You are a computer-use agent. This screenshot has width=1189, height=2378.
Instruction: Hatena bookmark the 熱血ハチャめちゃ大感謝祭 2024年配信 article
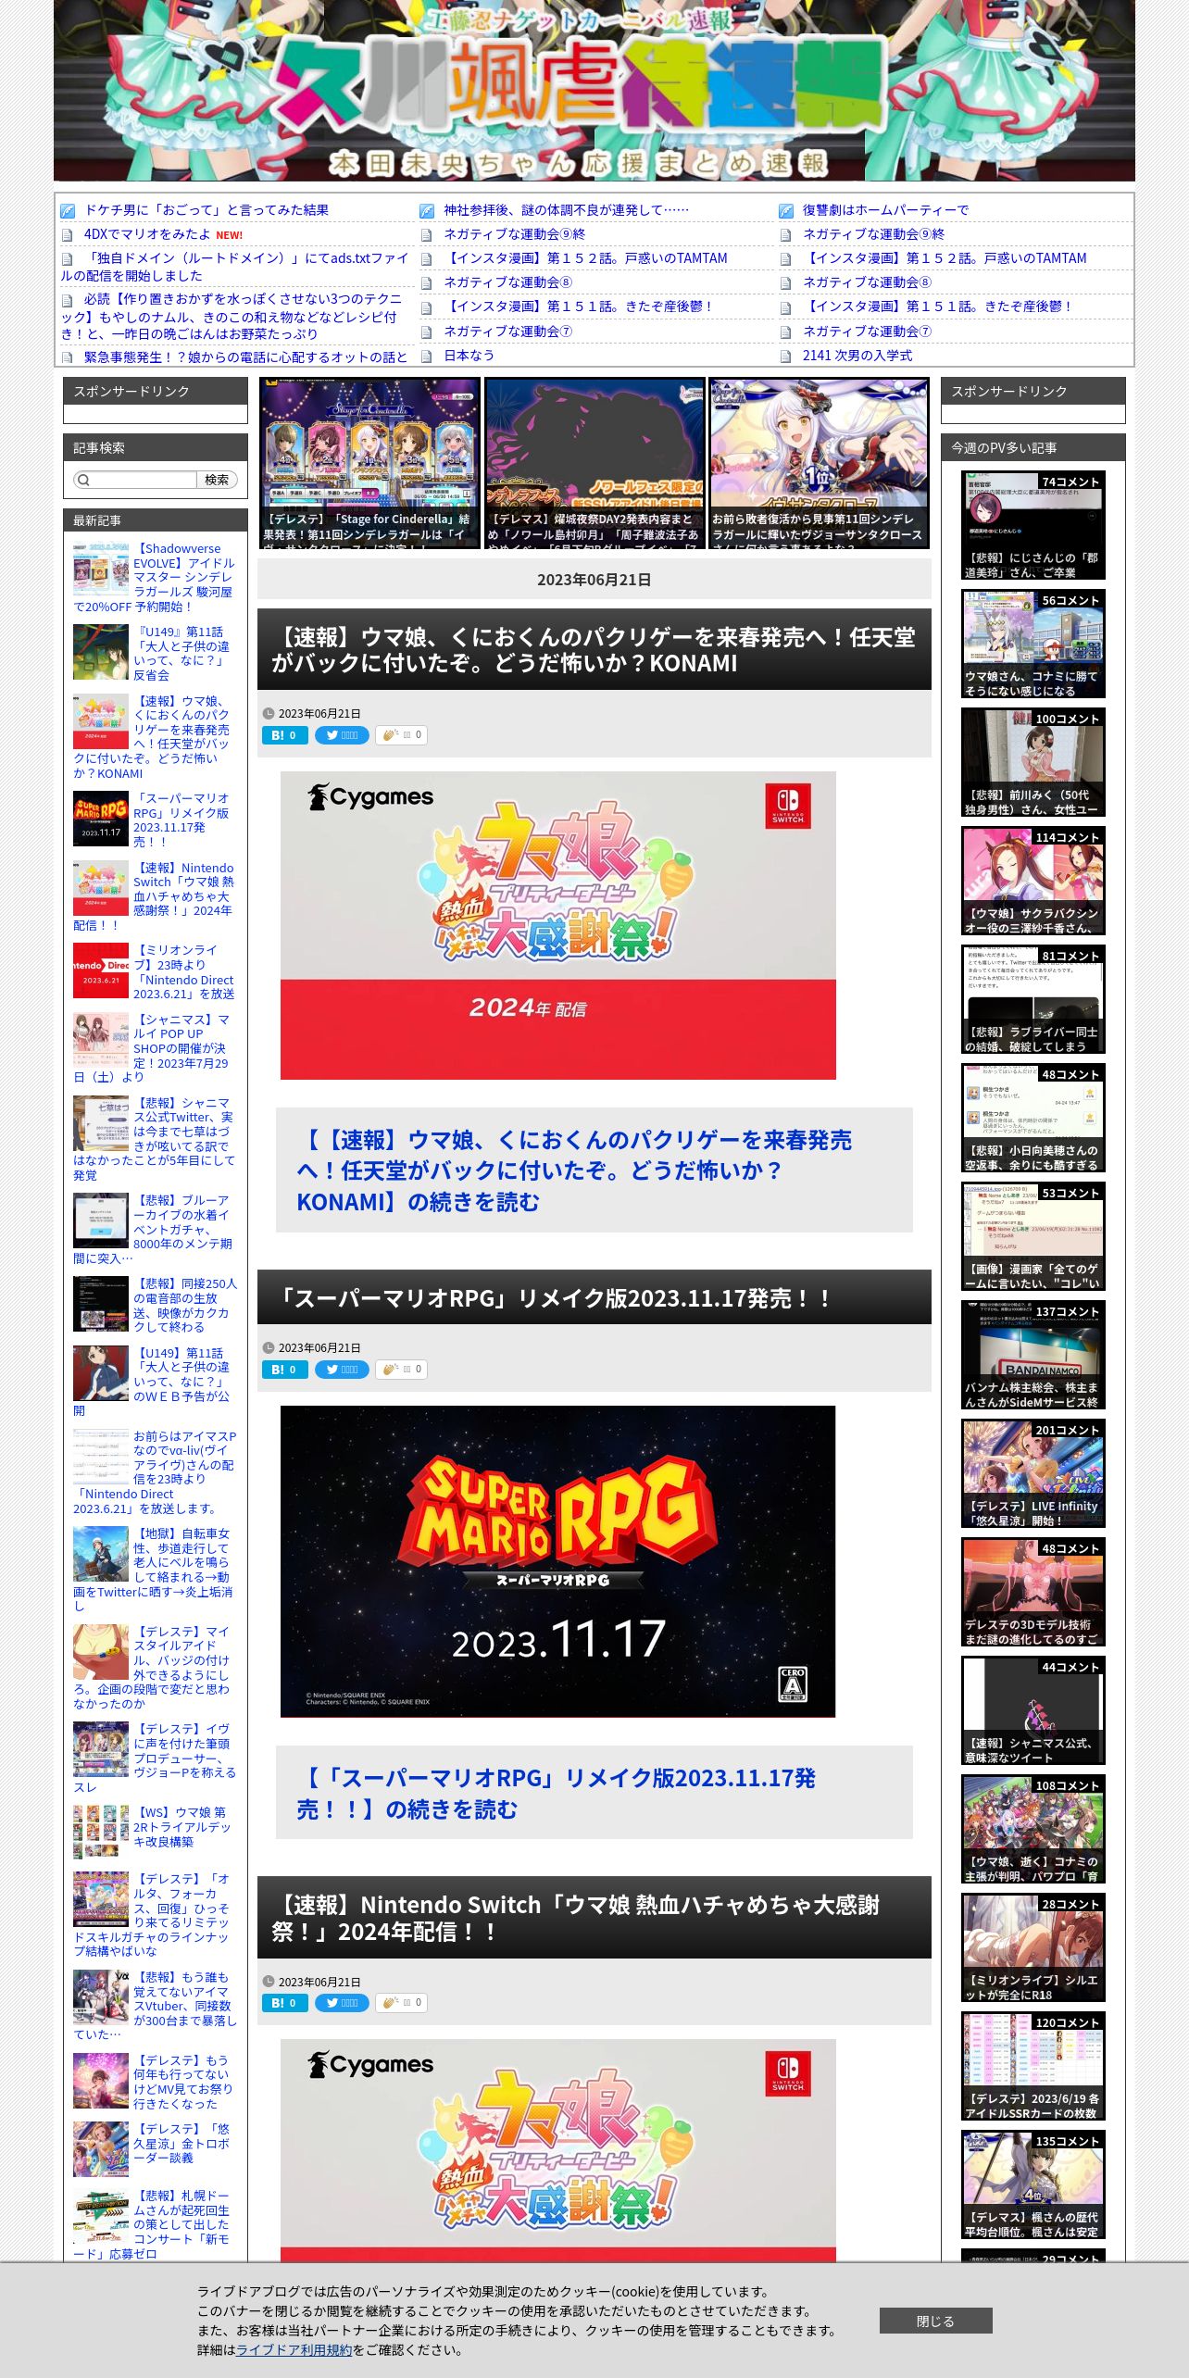tap(284, 2003)
